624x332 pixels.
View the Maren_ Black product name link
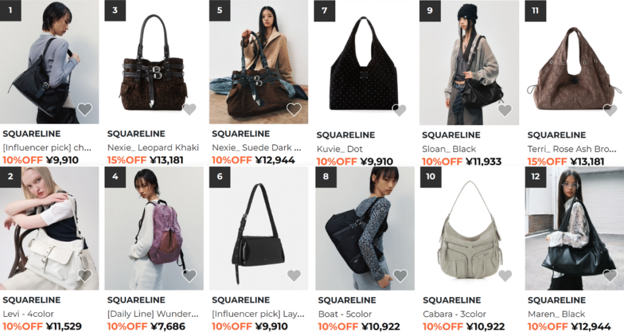click(x=556, y=314)
